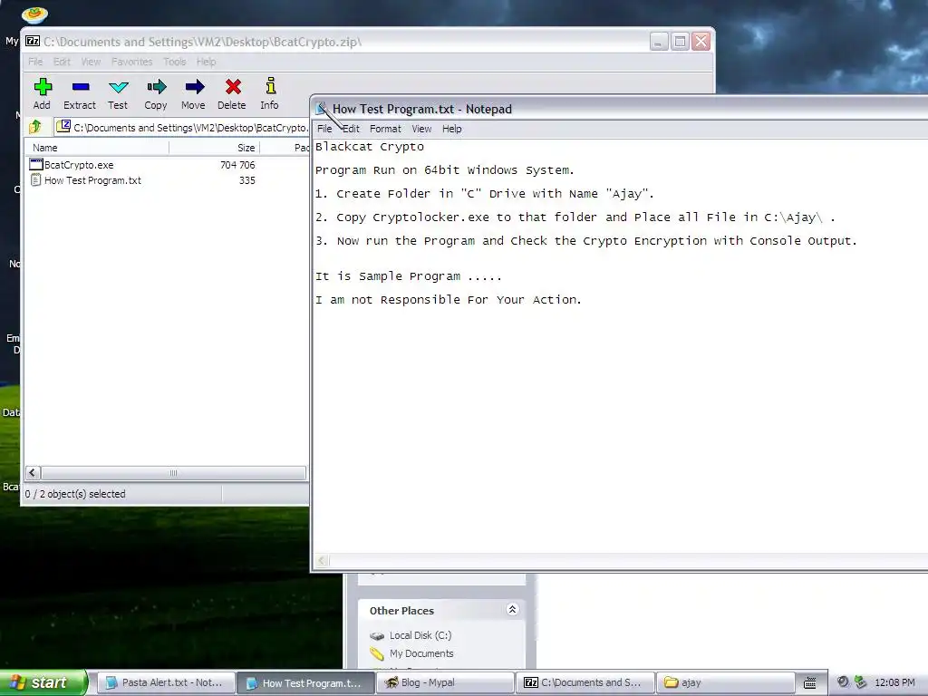Open the 7-Zip Help menu
This screenshot has width=928, height=696.
[206, 62]
